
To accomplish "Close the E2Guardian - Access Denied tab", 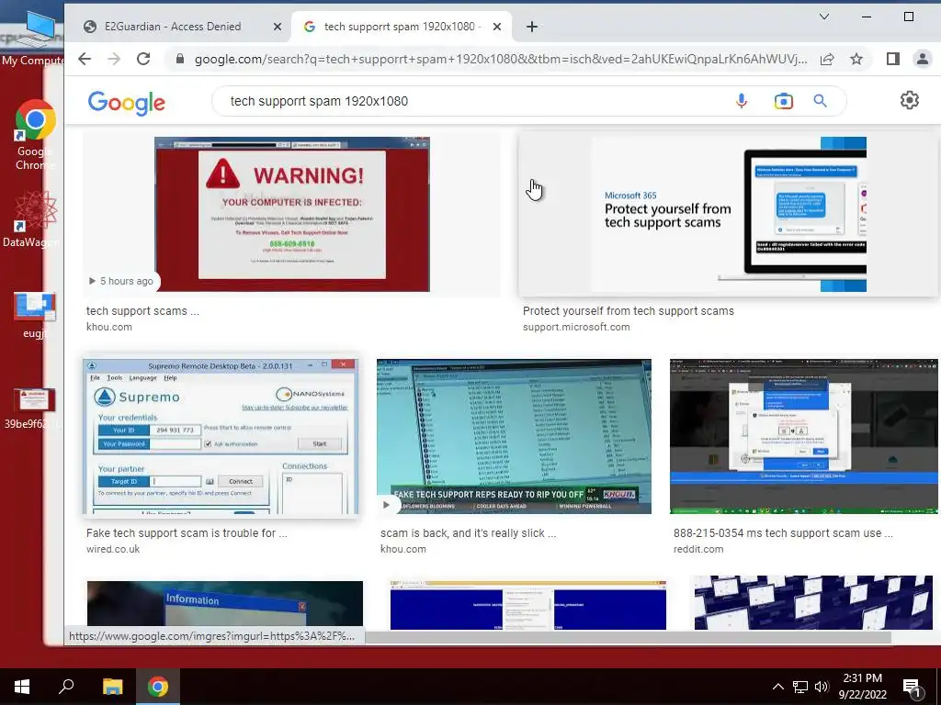I will [278, 27].
